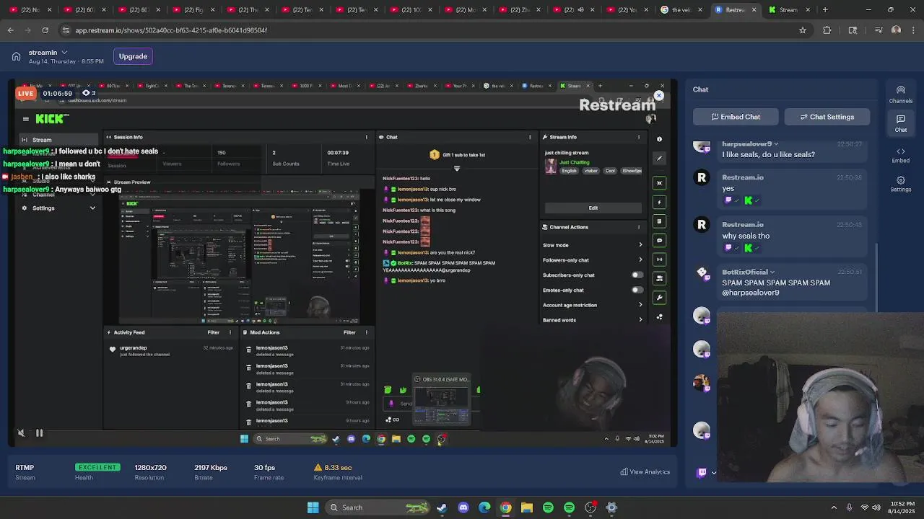Screen dimensions: 924x519
Task: Open Windows Start menu
Action: [x=313, y=507]
